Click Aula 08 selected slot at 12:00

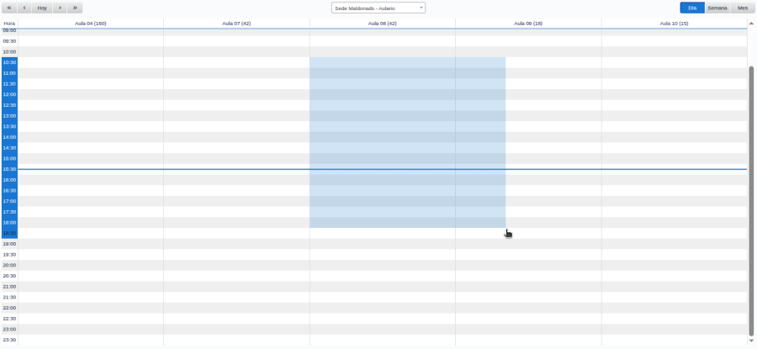[x=383, y=94]
